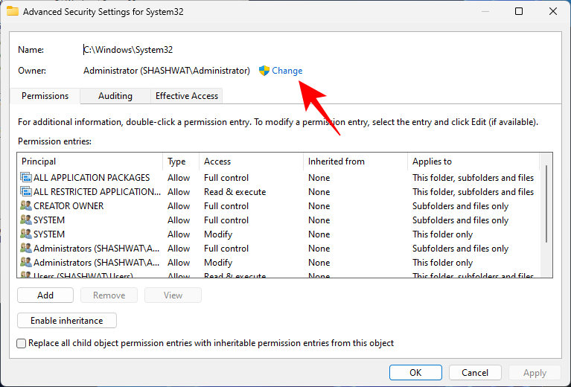Click the Cancel button
Image resolution: width=571 pixels, height=387 pixels.
click(475, 373)
